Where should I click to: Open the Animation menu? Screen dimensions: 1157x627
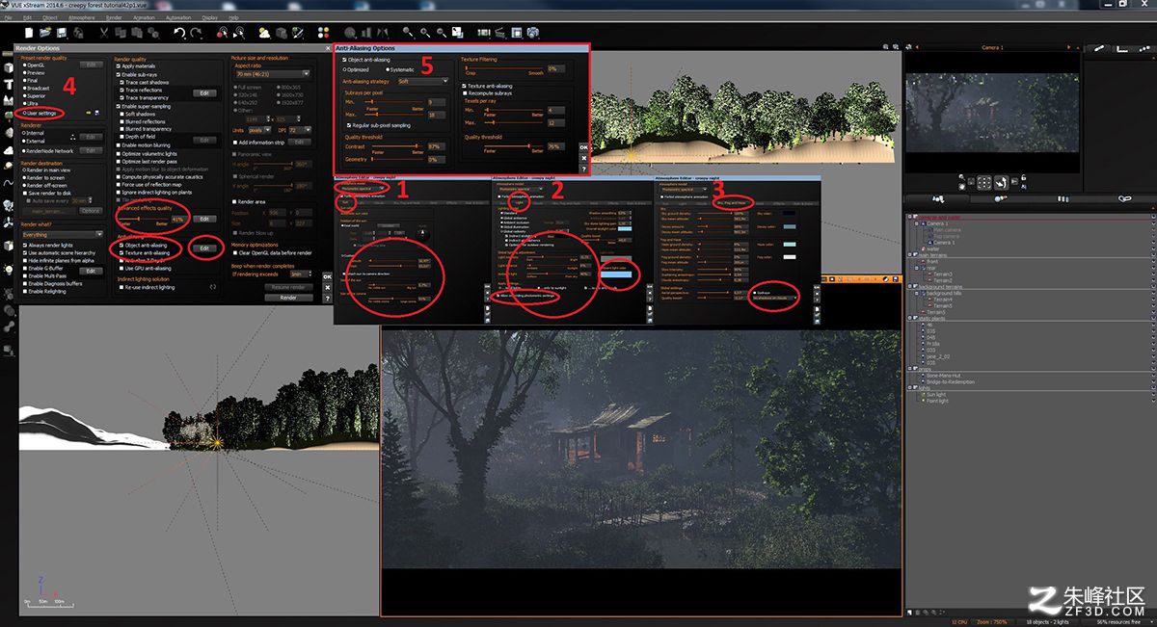(144, 17)
